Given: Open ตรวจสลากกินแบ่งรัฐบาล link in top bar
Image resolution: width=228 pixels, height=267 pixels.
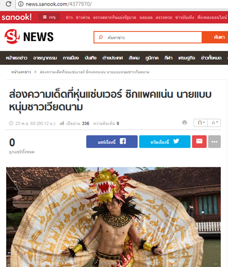Looking at the screenshot, I should coord(115,17).
